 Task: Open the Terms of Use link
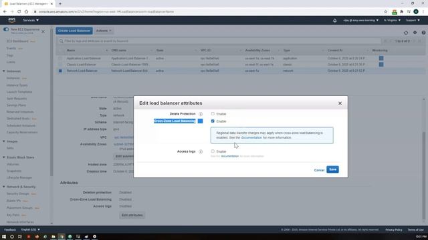[415, 230]
